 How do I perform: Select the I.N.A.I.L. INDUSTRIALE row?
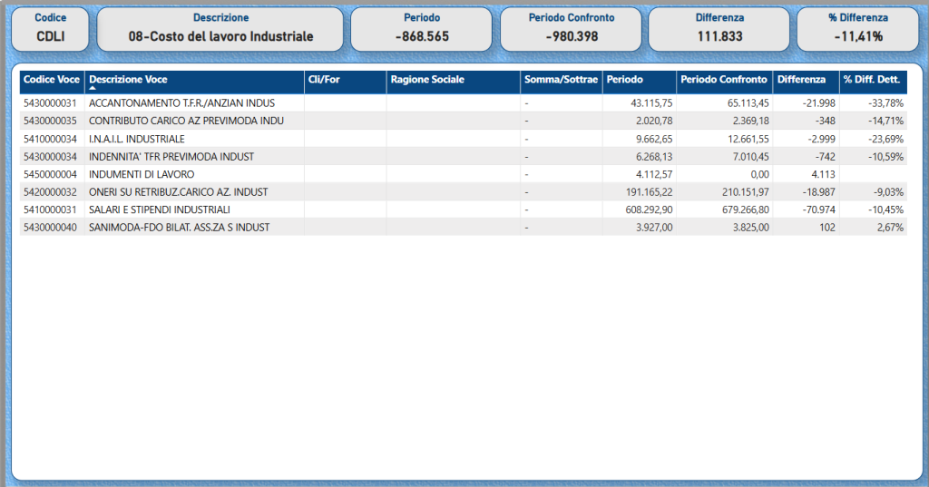pyautogui.click(x=136, y=139)
